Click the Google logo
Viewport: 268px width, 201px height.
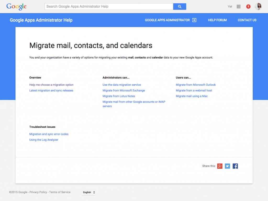pyautogui.click(x=16, y=7)
